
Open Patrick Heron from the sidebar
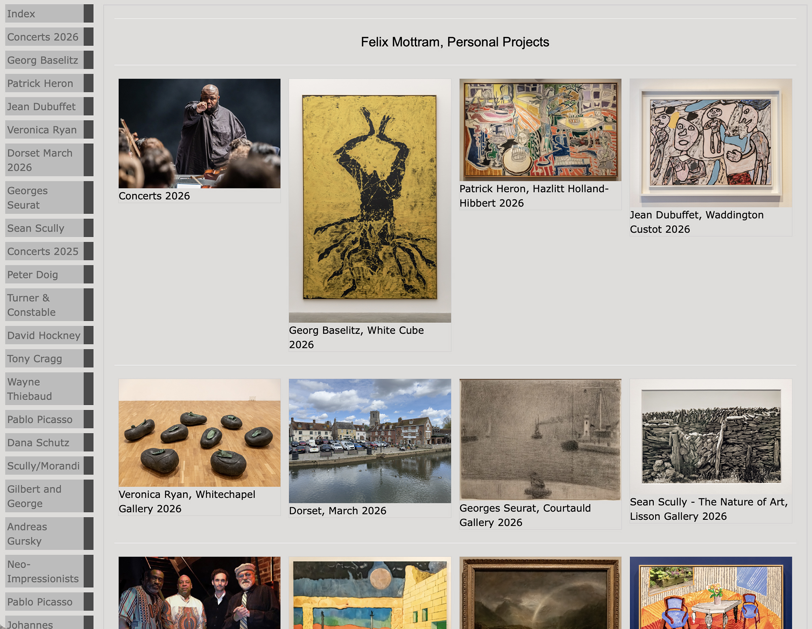49,83
